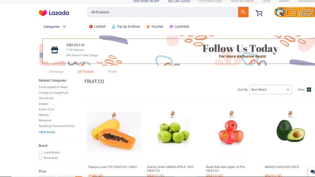Open the Papaya Local product thumbnail
Image resolution: width=315 pixels, height=177 pixels.
114,132
